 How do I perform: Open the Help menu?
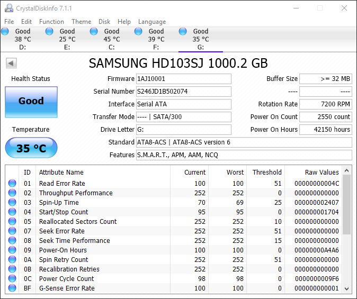point(124,22)
